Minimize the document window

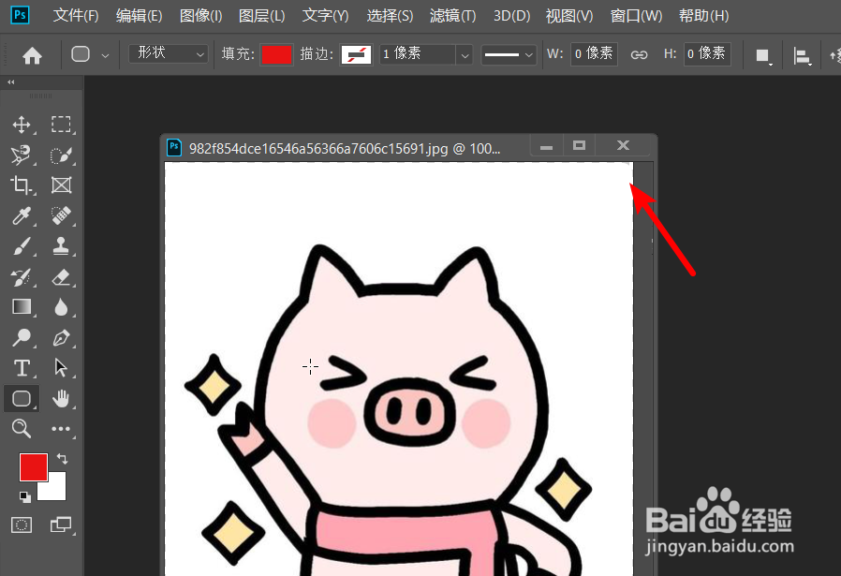pos(547,145)
